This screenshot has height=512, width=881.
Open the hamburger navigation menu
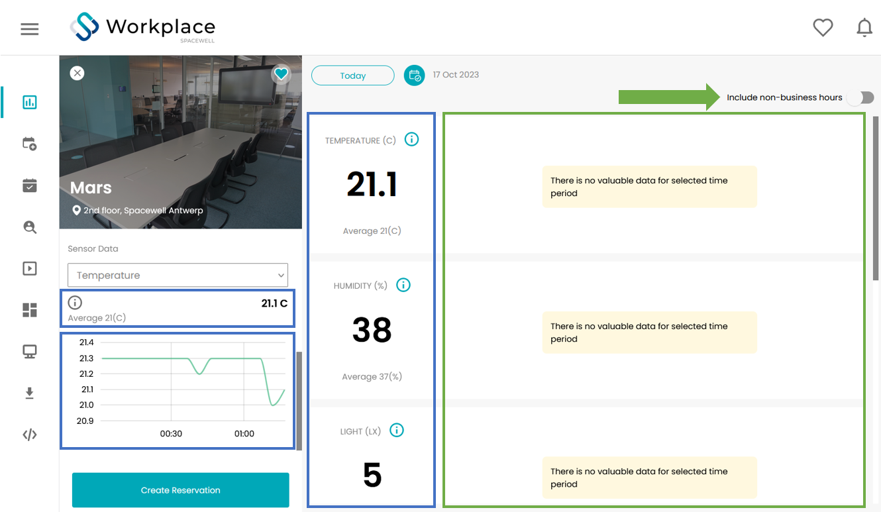pos(30,29)
